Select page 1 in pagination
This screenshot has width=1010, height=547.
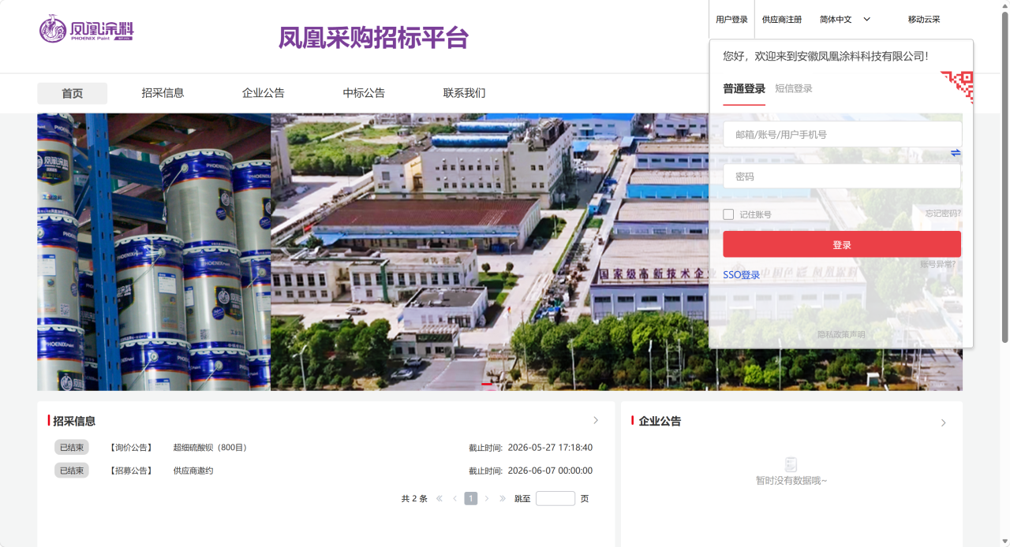click(x=471, y=498)
